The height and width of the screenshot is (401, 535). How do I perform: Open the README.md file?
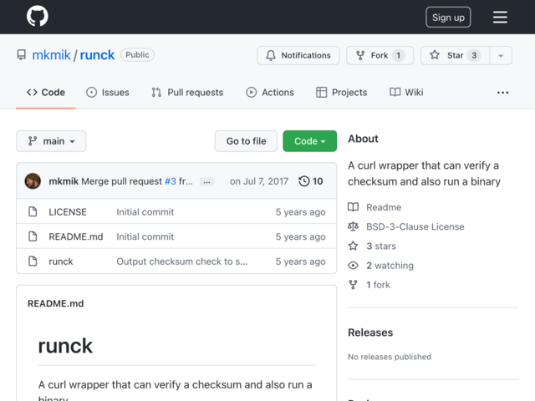pos(76,236)
